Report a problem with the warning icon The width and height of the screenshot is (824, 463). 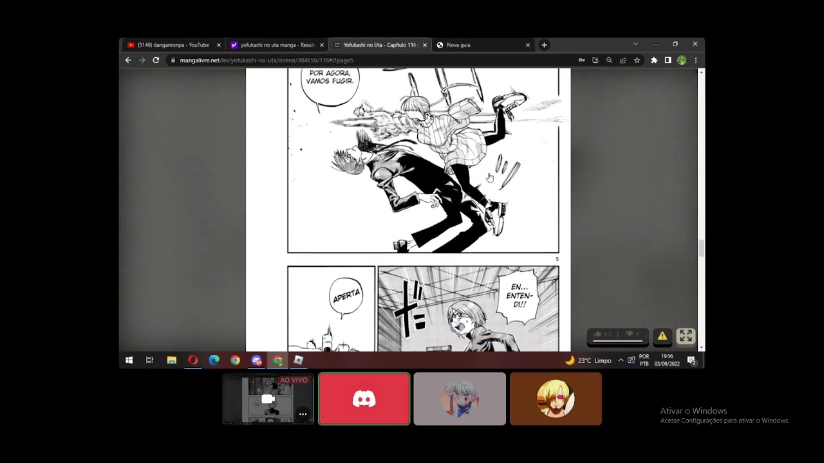click(662, 336)
